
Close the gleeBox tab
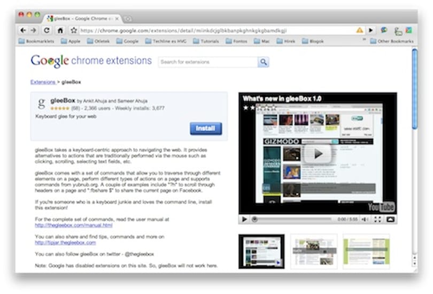coord(117,19)
